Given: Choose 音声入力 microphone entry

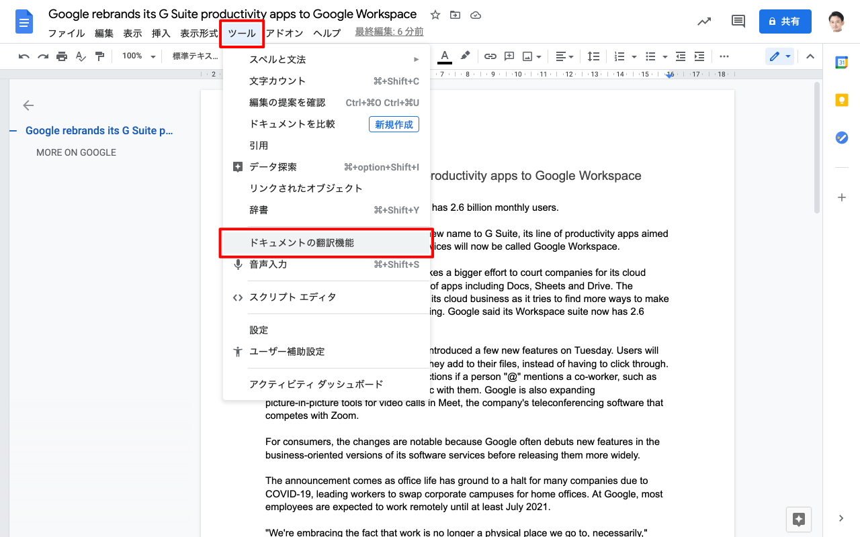Looking at the screenshot, I should (x=327, y=264).
